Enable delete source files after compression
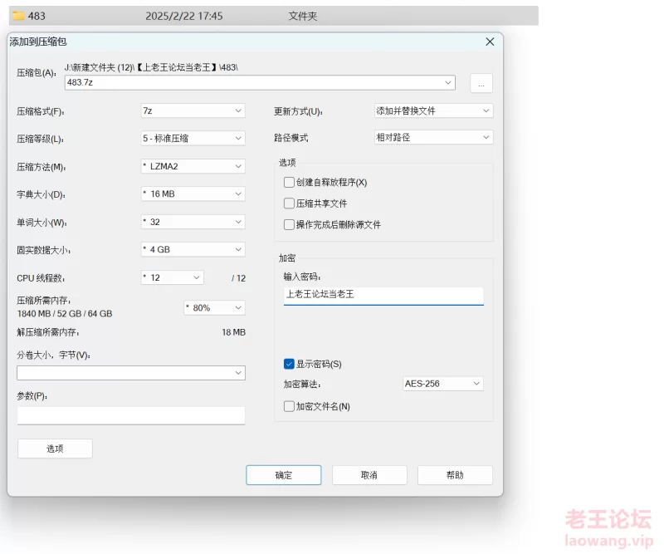 click(x=289, y=224)
